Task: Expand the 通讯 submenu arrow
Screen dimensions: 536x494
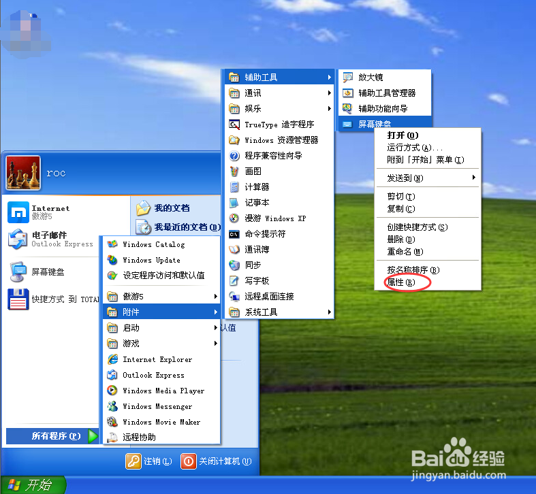Action: coord(329,93)
